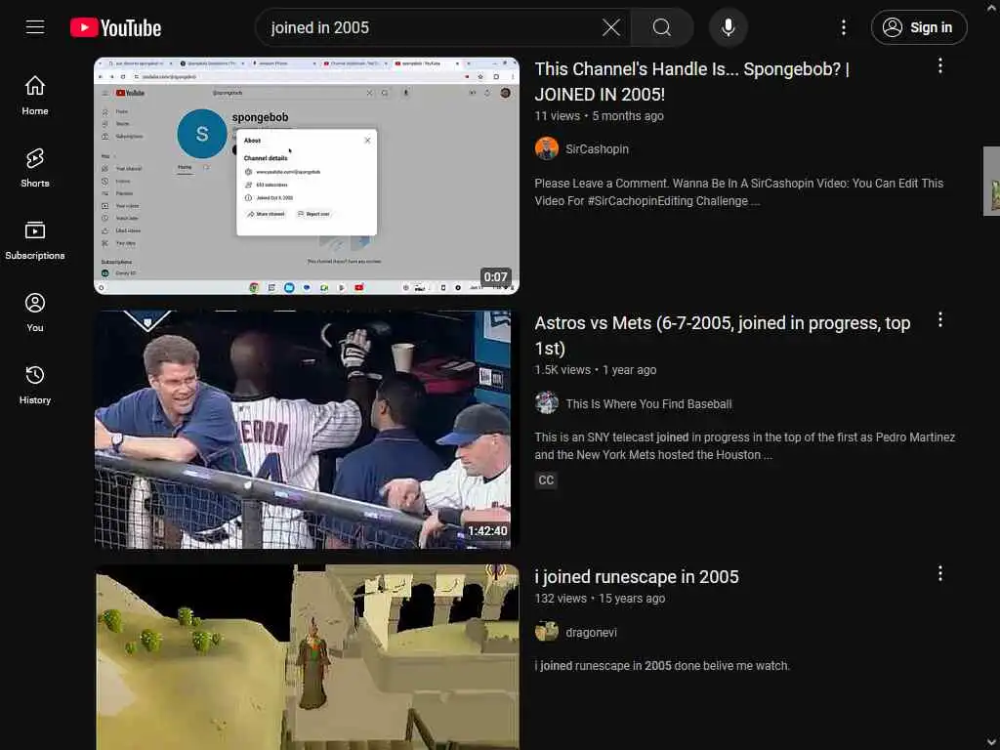Viewport: 1000px width, 750px height.
Task: Open Shorts in the sidebar
Action: 35,168
